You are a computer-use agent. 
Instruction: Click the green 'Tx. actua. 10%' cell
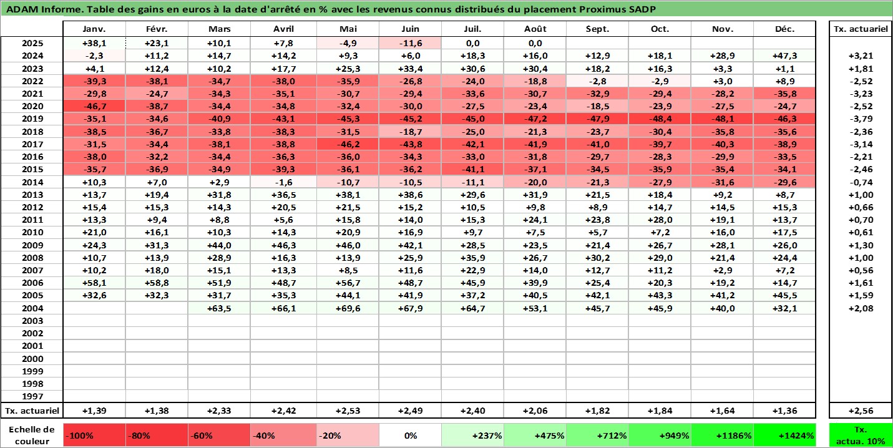coord(861,436)
